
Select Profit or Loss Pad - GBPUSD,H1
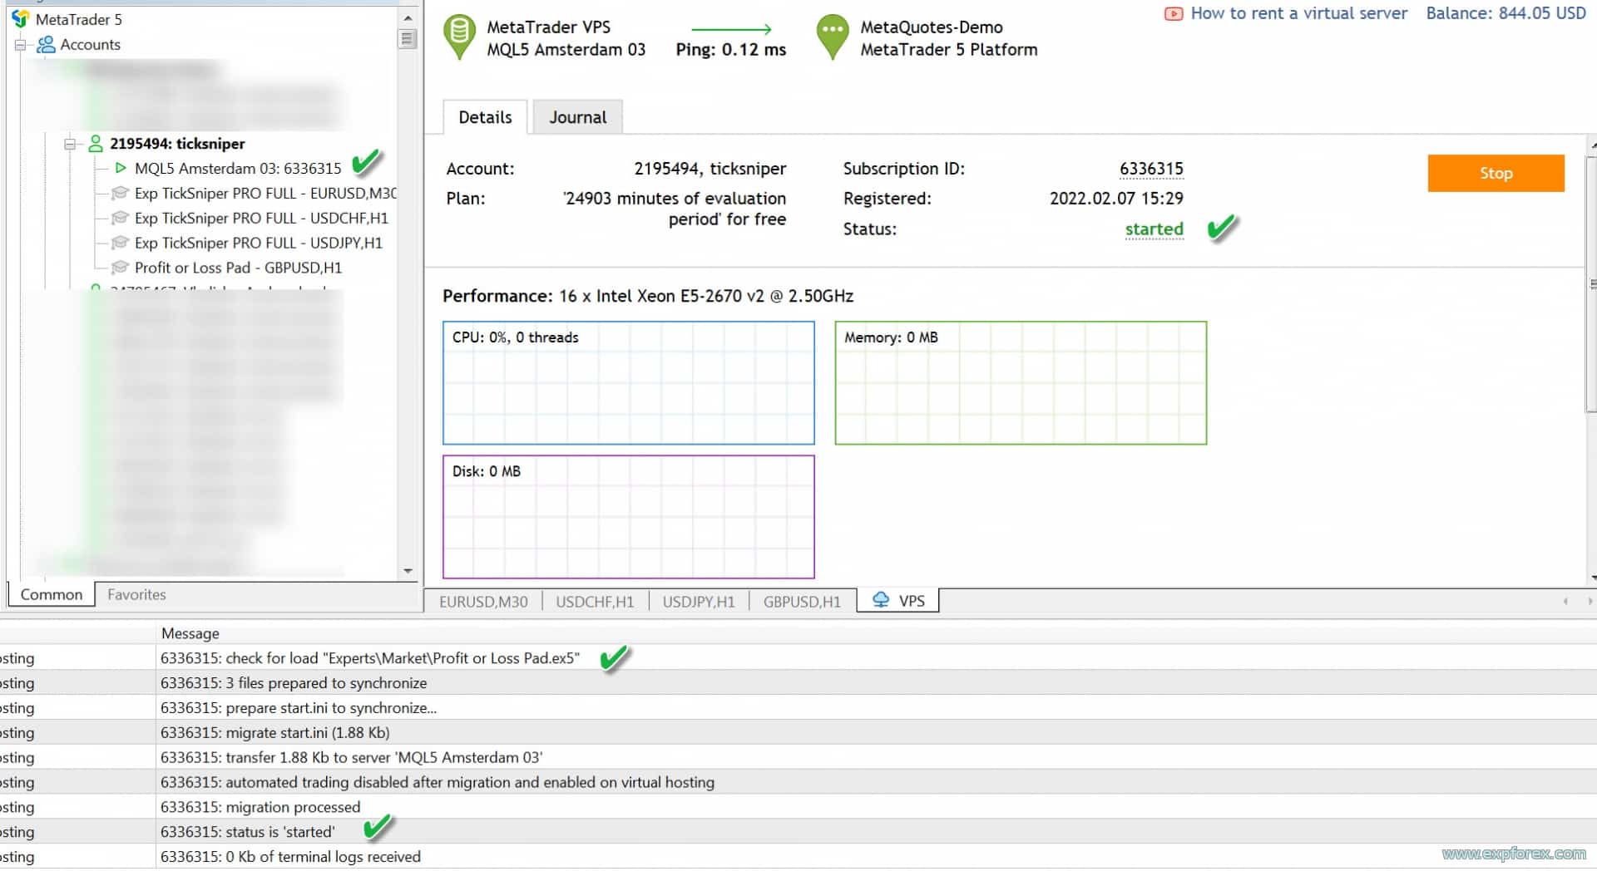[238, 268]
